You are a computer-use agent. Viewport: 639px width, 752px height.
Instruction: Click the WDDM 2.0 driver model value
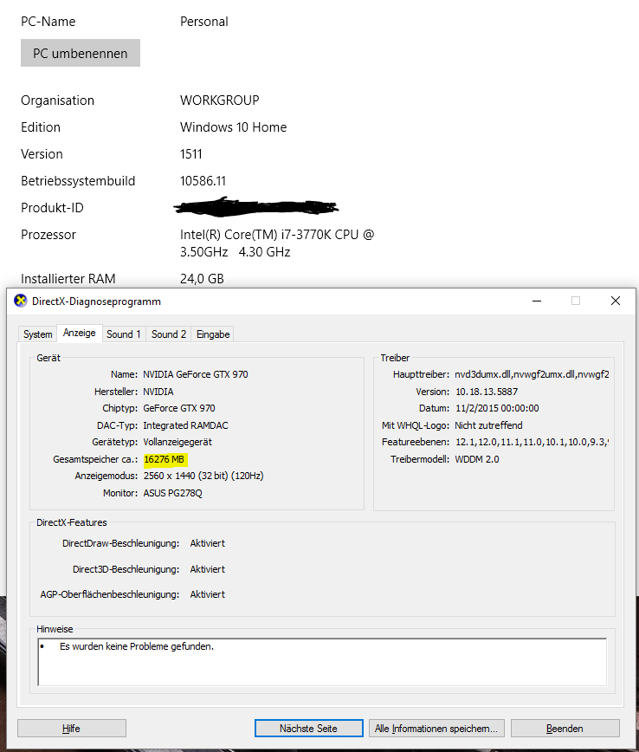click(477, 459)
